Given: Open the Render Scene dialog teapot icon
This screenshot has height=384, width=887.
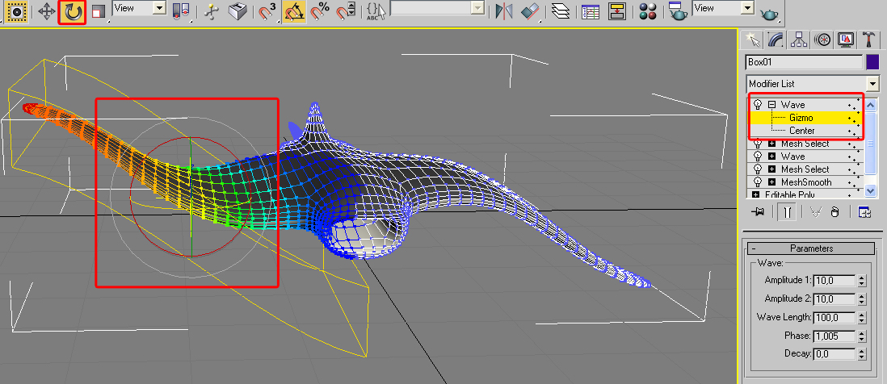Looking at the screenshot, I should pos(678,12).
